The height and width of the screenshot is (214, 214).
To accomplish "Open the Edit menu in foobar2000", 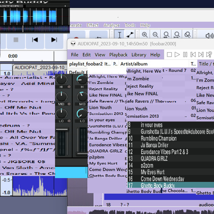I will point(86,55).
